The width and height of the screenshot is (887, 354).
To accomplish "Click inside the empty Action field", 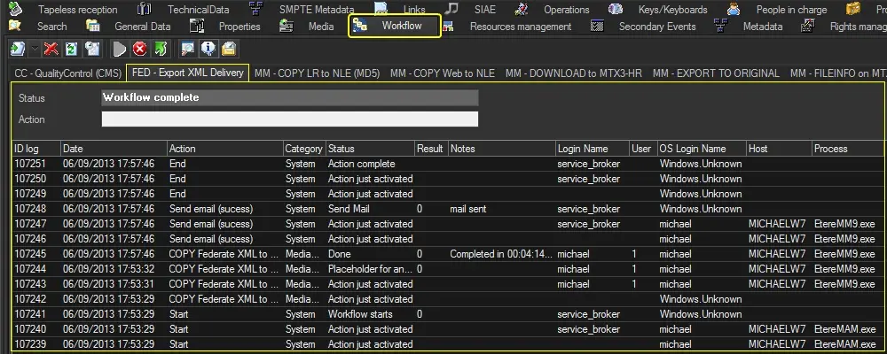I will point(289,119).
